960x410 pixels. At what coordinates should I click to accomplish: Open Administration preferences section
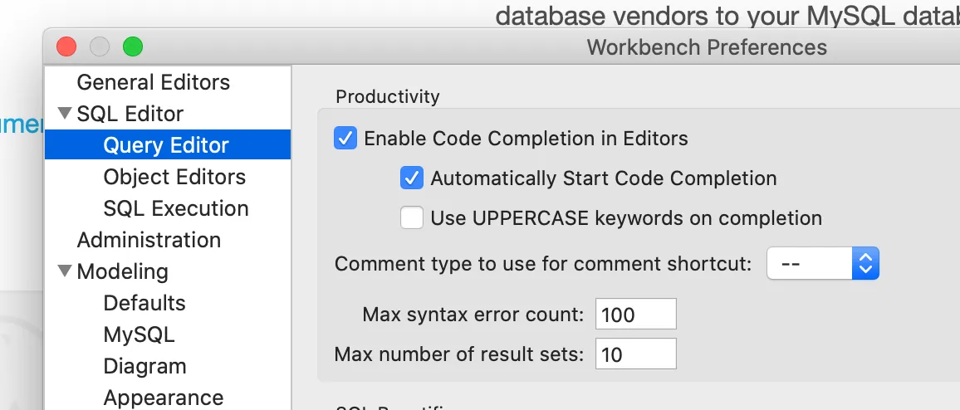[149, 240]
